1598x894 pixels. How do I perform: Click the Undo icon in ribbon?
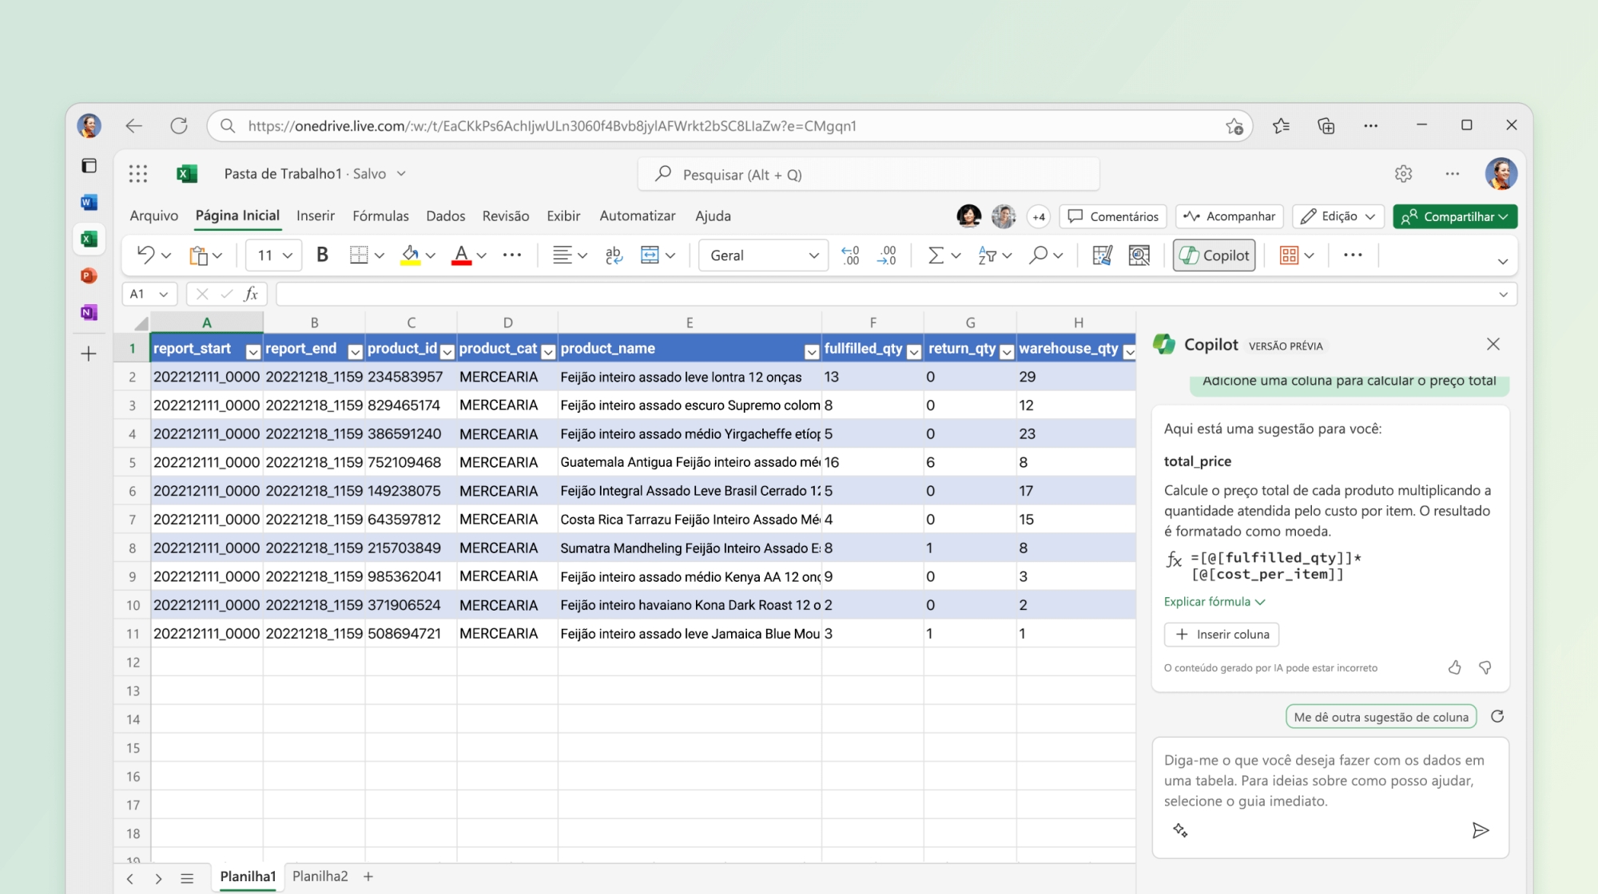click(145, 255)
